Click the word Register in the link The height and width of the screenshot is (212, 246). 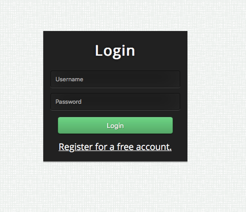[x=76, y=147]
